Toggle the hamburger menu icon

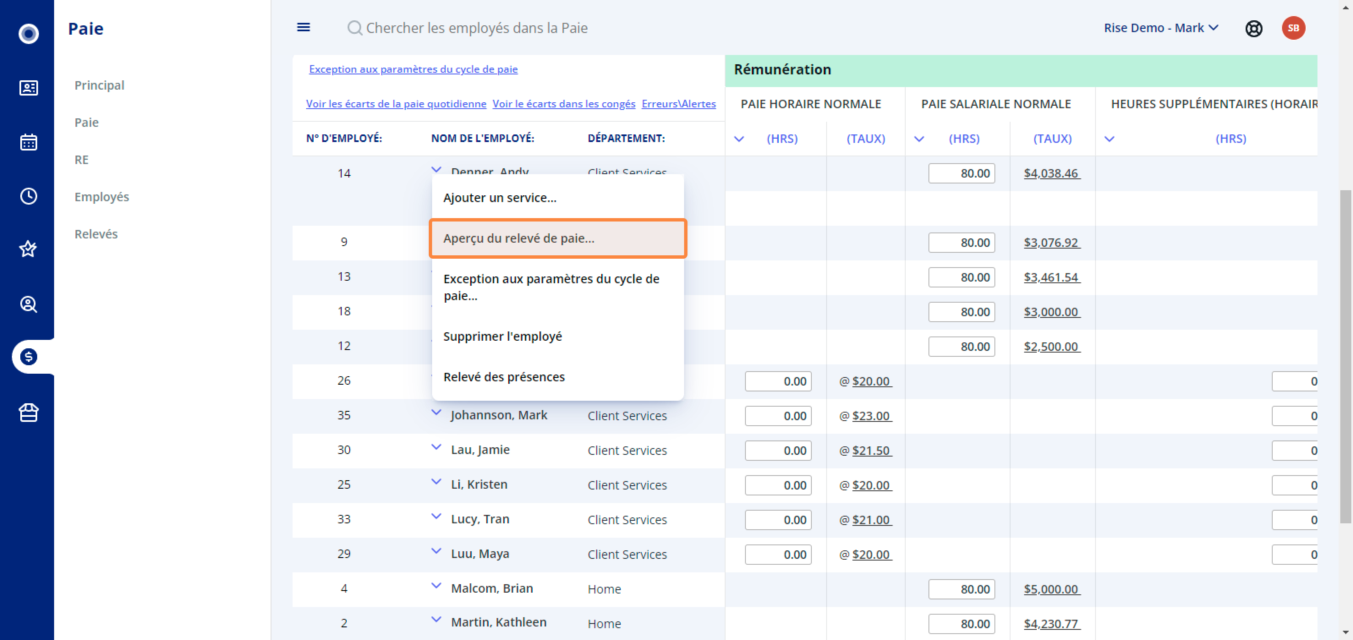tap(304, 27)
